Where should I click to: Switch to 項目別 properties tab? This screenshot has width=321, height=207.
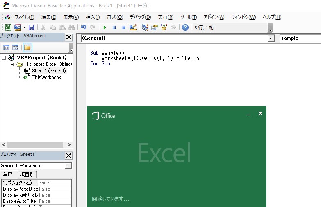(27, 174)
